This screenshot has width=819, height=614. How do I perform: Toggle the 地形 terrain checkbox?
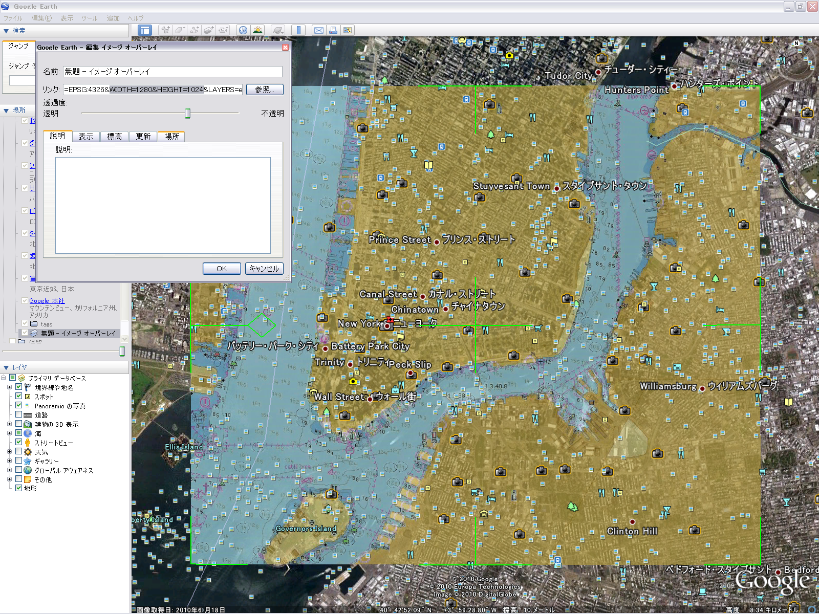point(19,488)
